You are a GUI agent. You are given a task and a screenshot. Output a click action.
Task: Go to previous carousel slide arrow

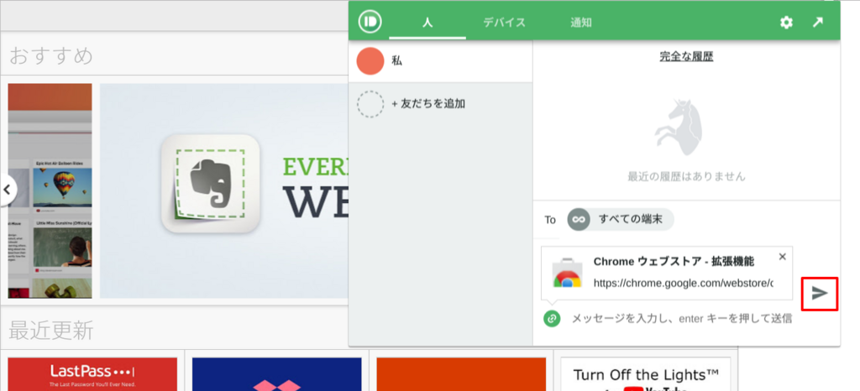[7, 190]
